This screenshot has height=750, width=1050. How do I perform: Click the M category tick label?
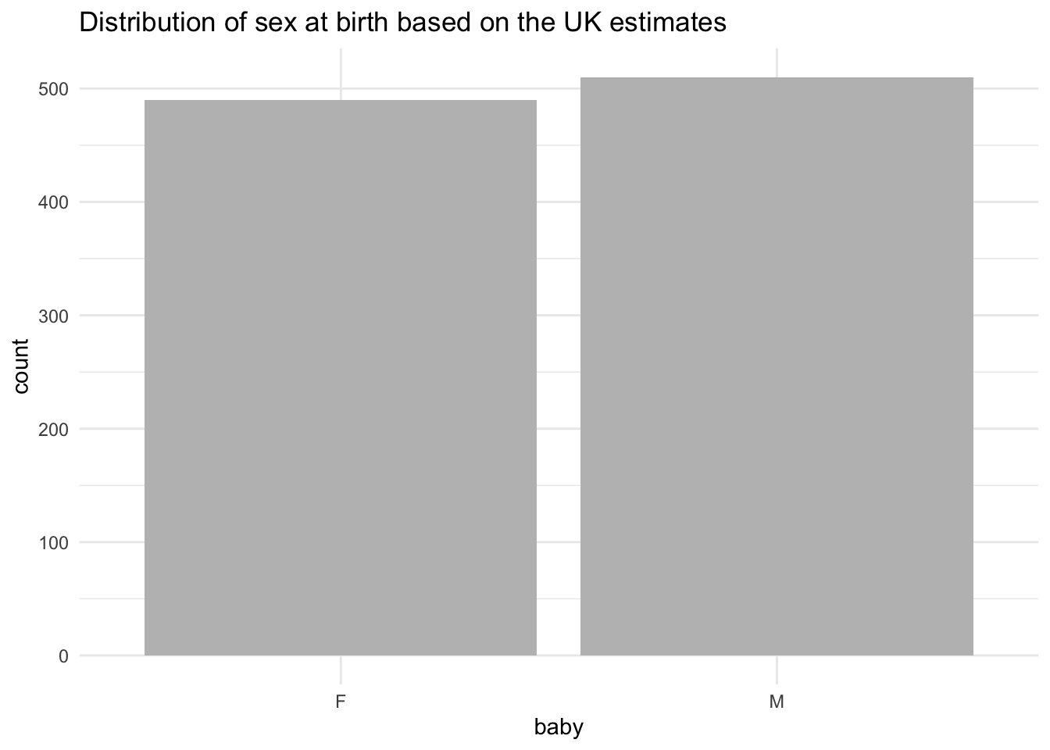[777, 702]
